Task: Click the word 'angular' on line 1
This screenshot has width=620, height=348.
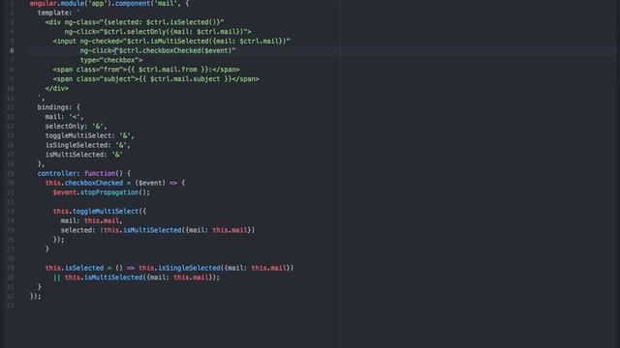Action: pos(43,4)
